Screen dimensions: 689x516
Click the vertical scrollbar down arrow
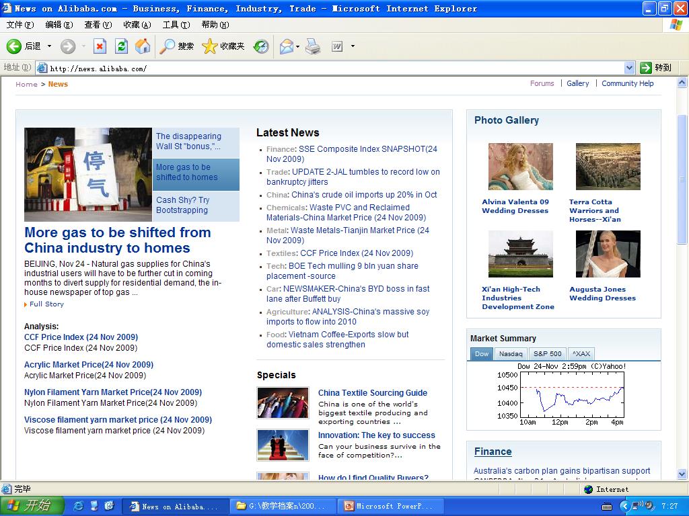pyautogui.click(x=682, y=474)
